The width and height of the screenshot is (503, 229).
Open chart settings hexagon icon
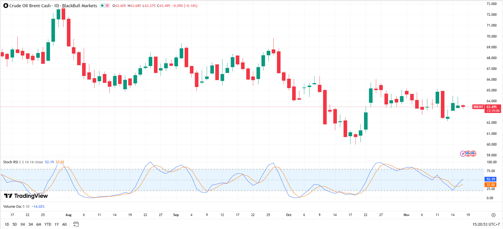pyautogui.click(x=493, y=215)
